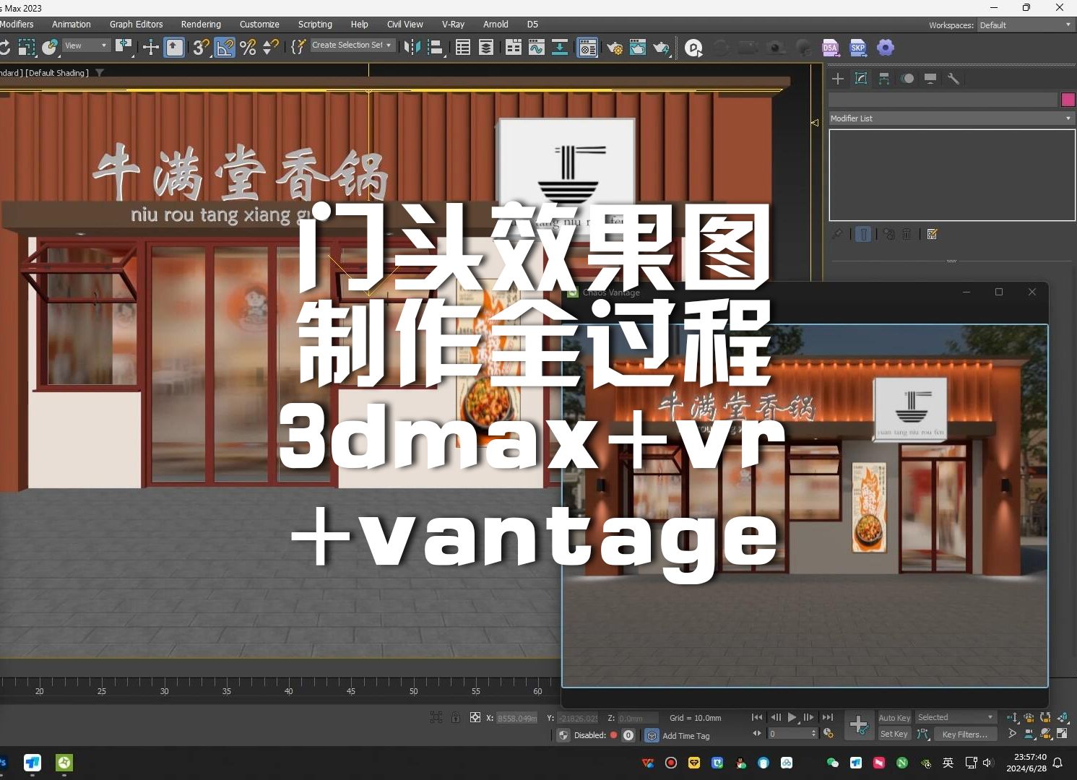Go to the start frame
The width and height of the screenshot is (1077, 780).
tap(757, 717)
